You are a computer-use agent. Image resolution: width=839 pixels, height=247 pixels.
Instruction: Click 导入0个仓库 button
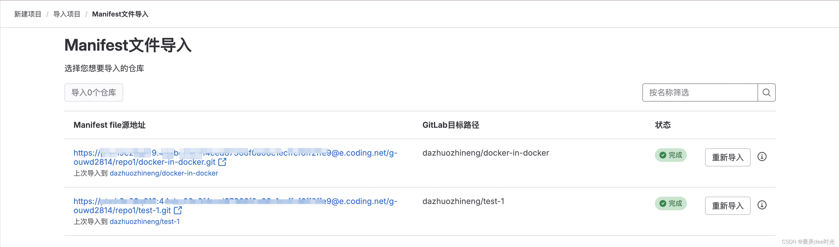click(94, 93)
